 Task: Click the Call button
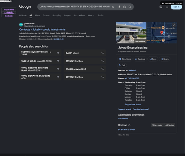click(122, 65)
